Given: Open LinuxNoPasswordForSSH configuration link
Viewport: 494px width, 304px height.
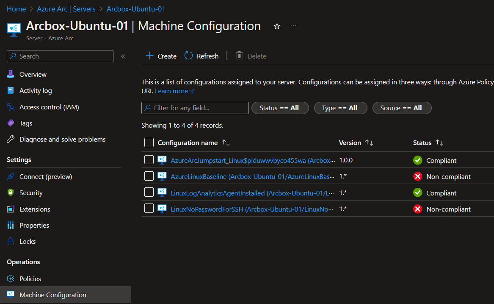Looking at the screenshot, I should coord(252,209).
